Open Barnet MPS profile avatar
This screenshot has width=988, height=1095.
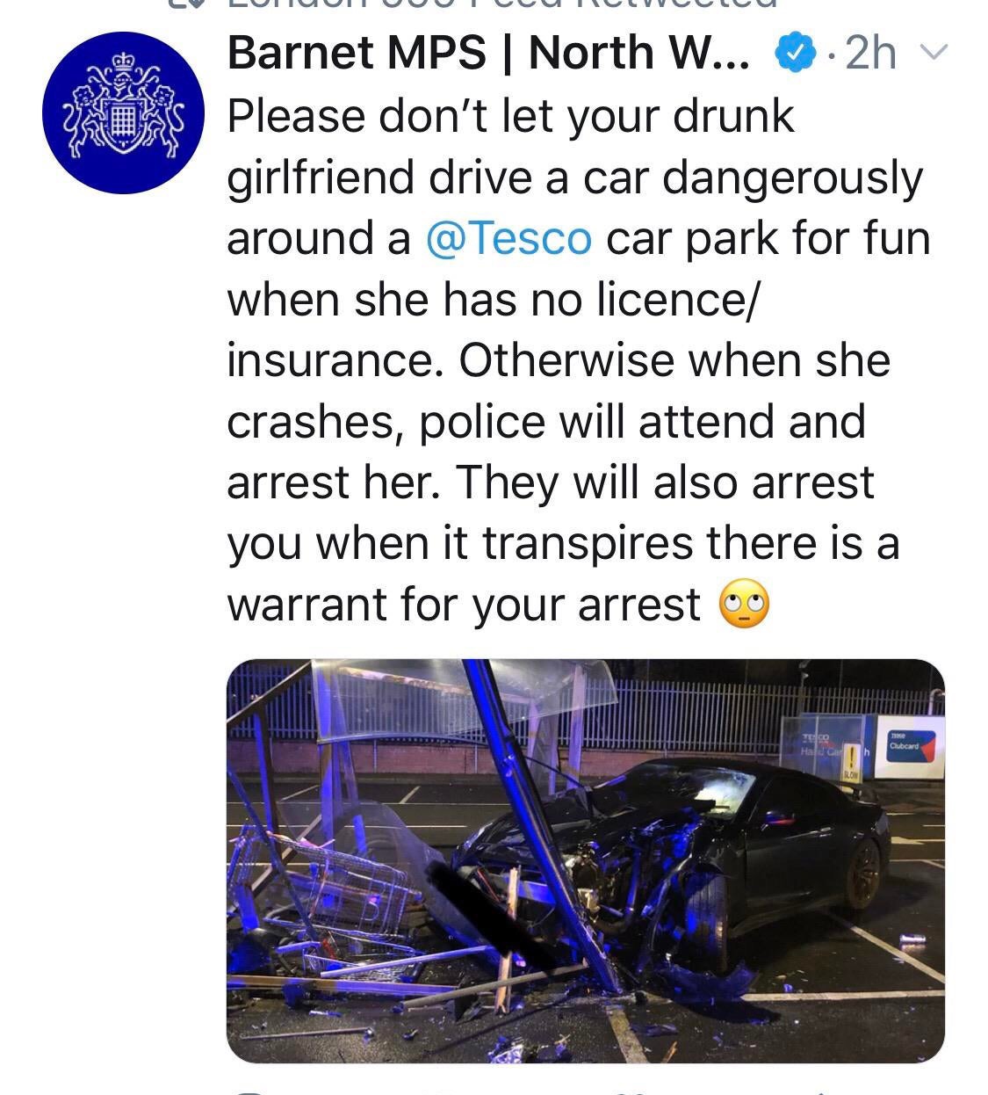tap(123, 112)
